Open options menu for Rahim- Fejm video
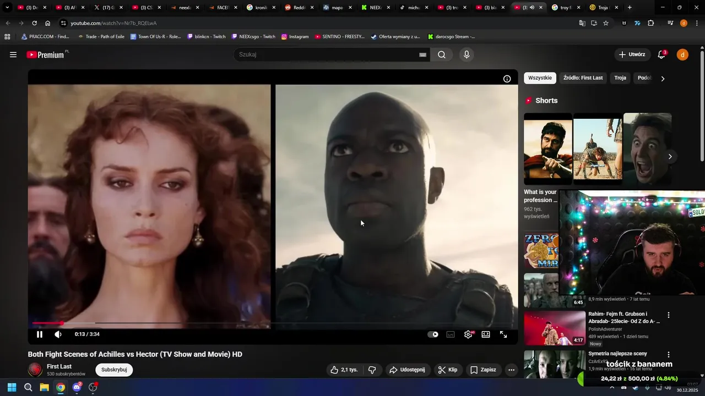 coord(669,315)
